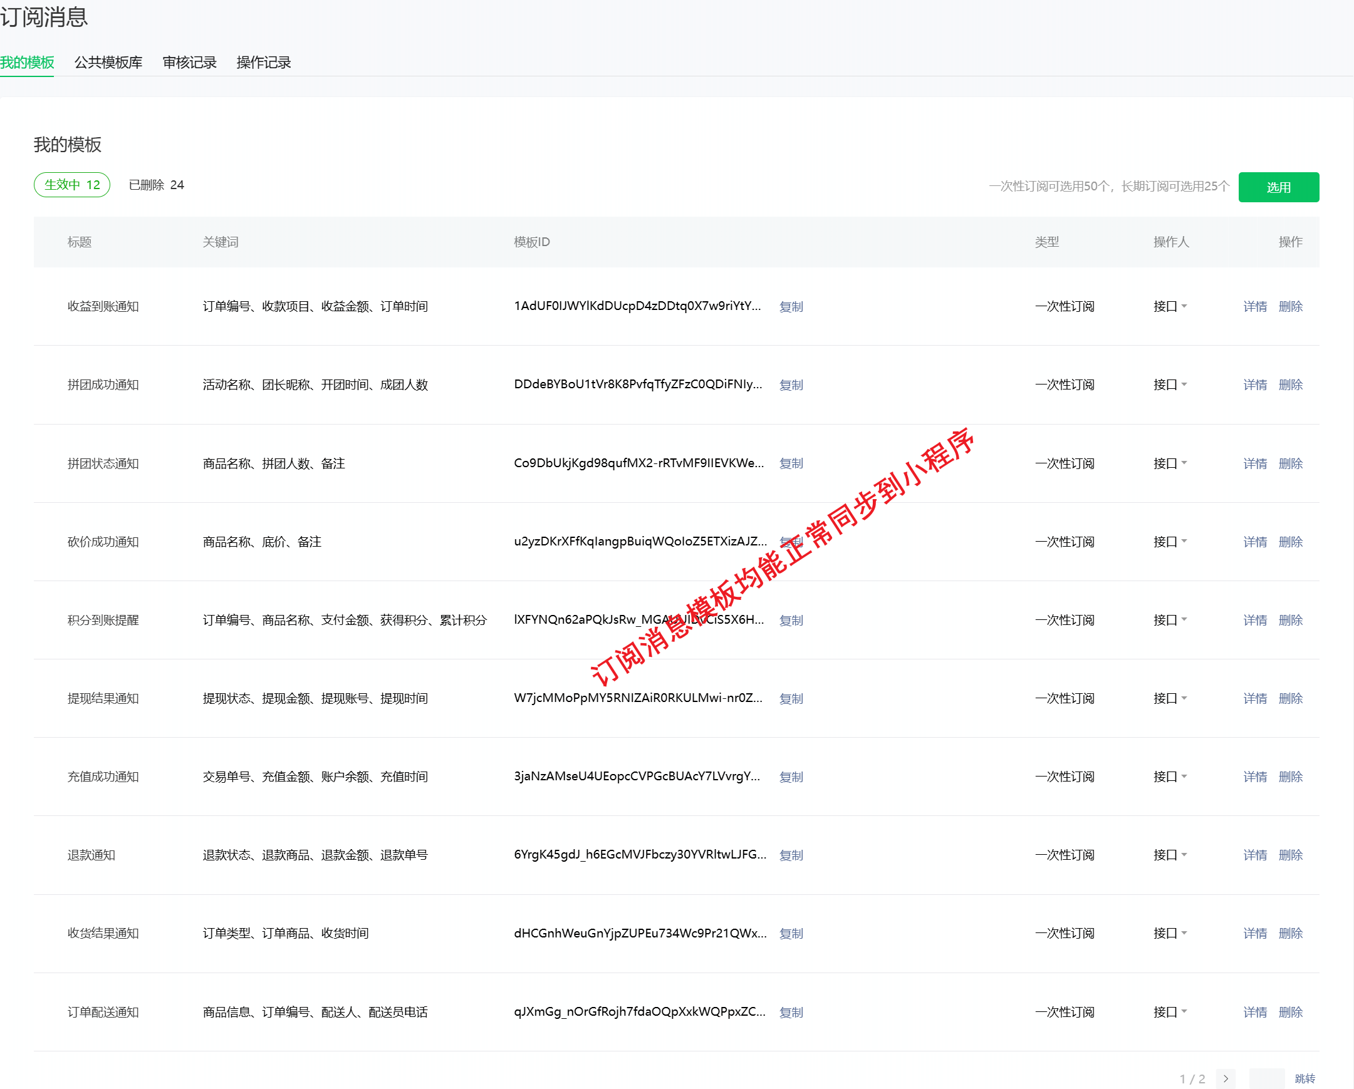Expand 接口 dropdown for 积分到账提醒
Image resolution: width=1354 pixels, height=1089 pixels.
[x=1170, y=620]
